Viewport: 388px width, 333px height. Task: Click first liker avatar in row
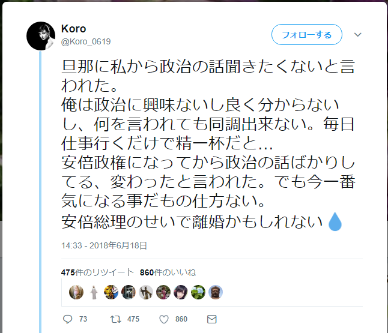(76, 292)
